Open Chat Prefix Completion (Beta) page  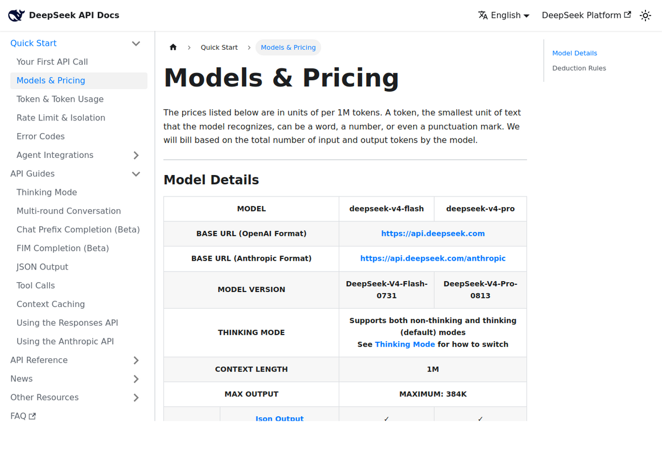click(79, 230)
